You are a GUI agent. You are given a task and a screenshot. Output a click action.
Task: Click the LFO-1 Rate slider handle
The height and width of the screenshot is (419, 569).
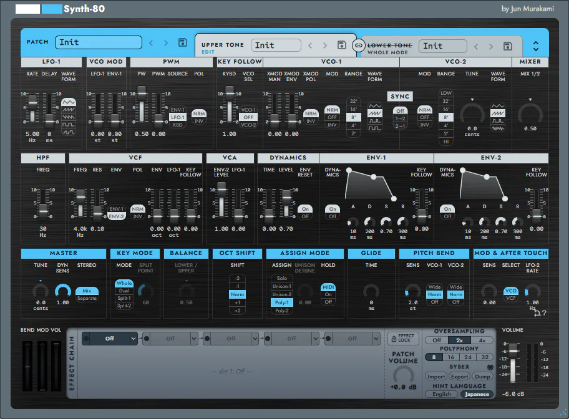coord(32,103)
